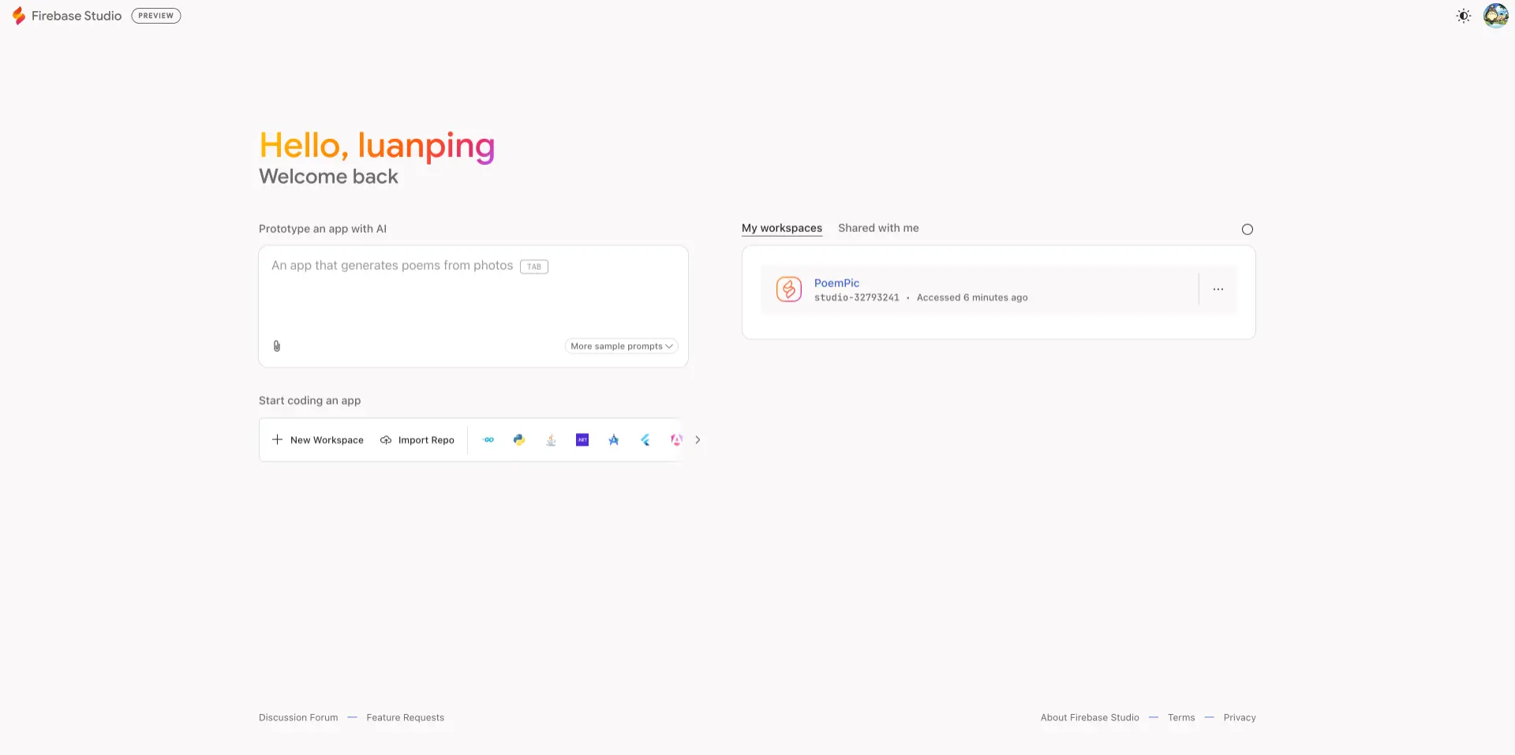
Task: Create a New Workspace
Action: pyautogui.click(x=317, y=439)
